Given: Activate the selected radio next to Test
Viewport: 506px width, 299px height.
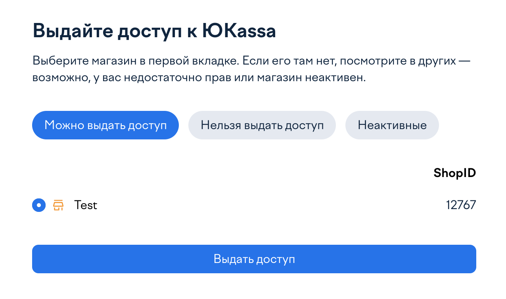Looking at the screenshot, I should [38, 205].
